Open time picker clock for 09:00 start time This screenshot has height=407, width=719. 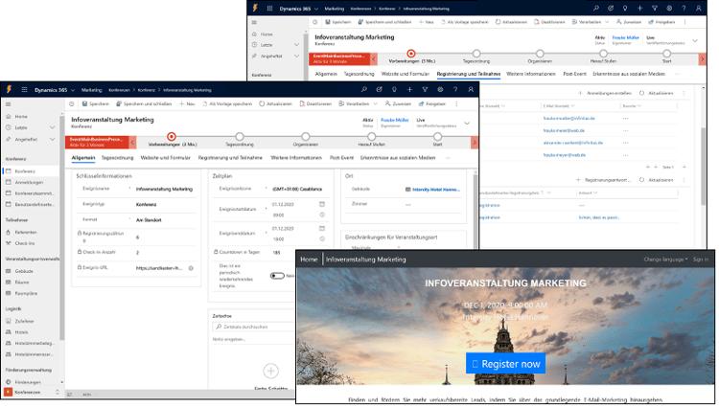(x=322, y=215)
